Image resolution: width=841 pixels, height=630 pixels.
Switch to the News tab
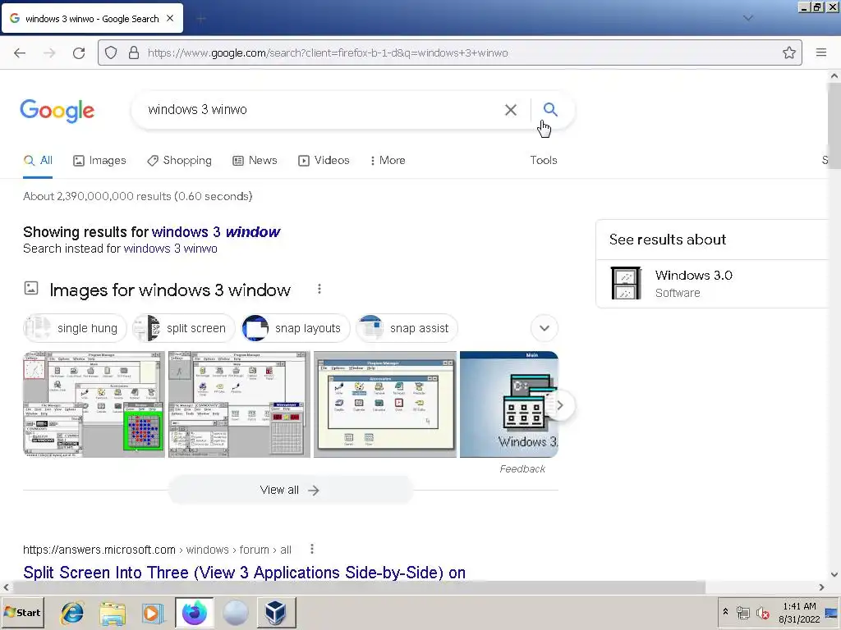click(x=255, y=160)
